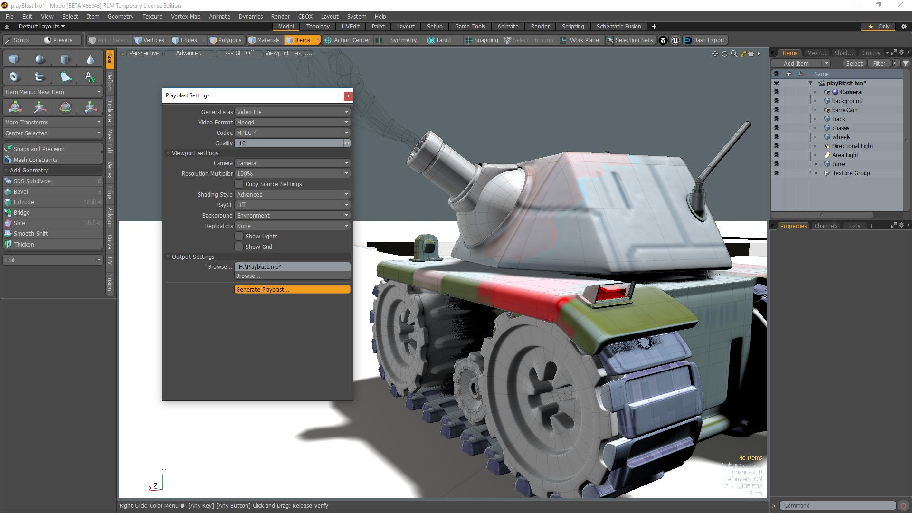Click the output file path field
Viewport: 912px width, 513px height.
pyautogui.click(x=292, y=267)
